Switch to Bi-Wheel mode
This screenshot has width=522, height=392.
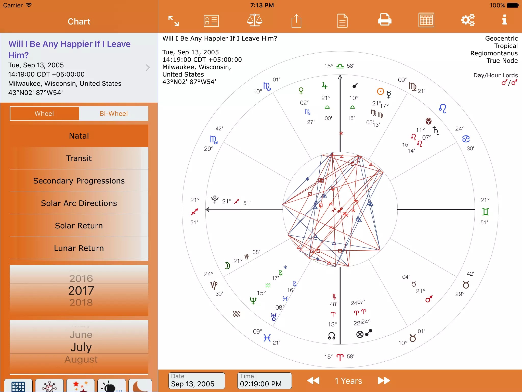pos(114,114)
